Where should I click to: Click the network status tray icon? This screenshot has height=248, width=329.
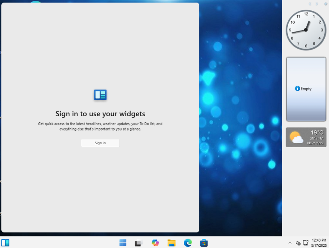click(306, 243)
